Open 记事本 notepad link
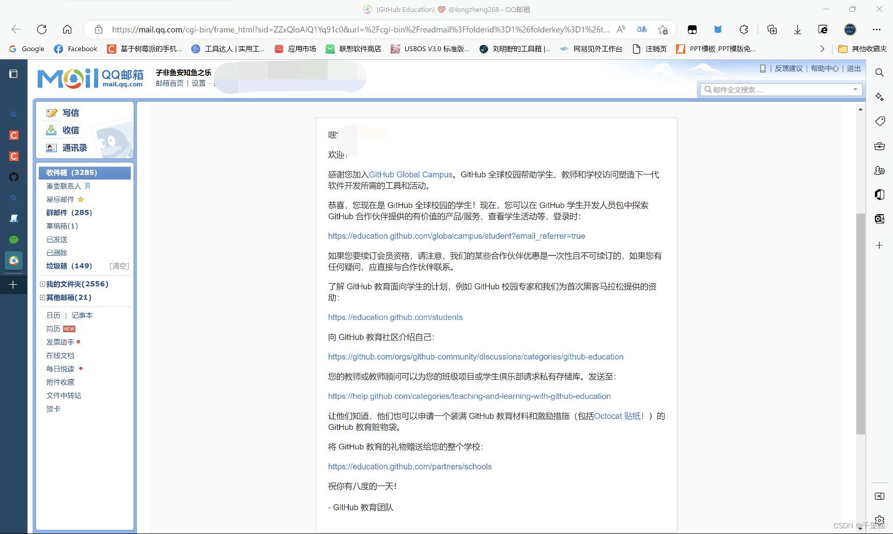Screen dimensions: 893x534 [x=82, y=315]
